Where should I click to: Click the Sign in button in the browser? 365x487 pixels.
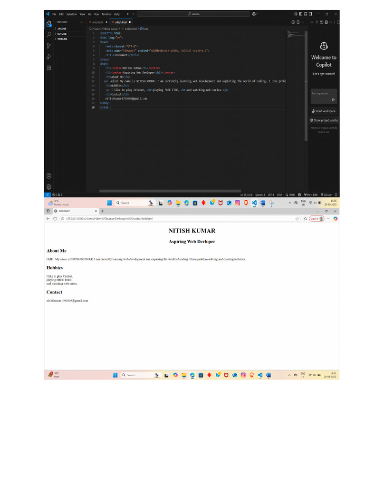click(317, 219)
